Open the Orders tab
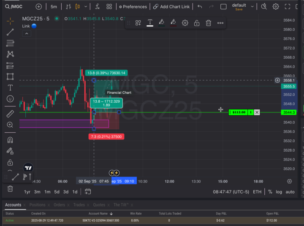 pyautogui.click(x=59, y=205)
